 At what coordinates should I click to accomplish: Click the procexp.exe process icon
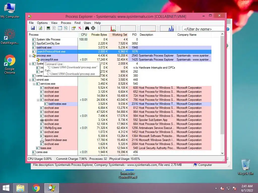[x=34, y=56]
